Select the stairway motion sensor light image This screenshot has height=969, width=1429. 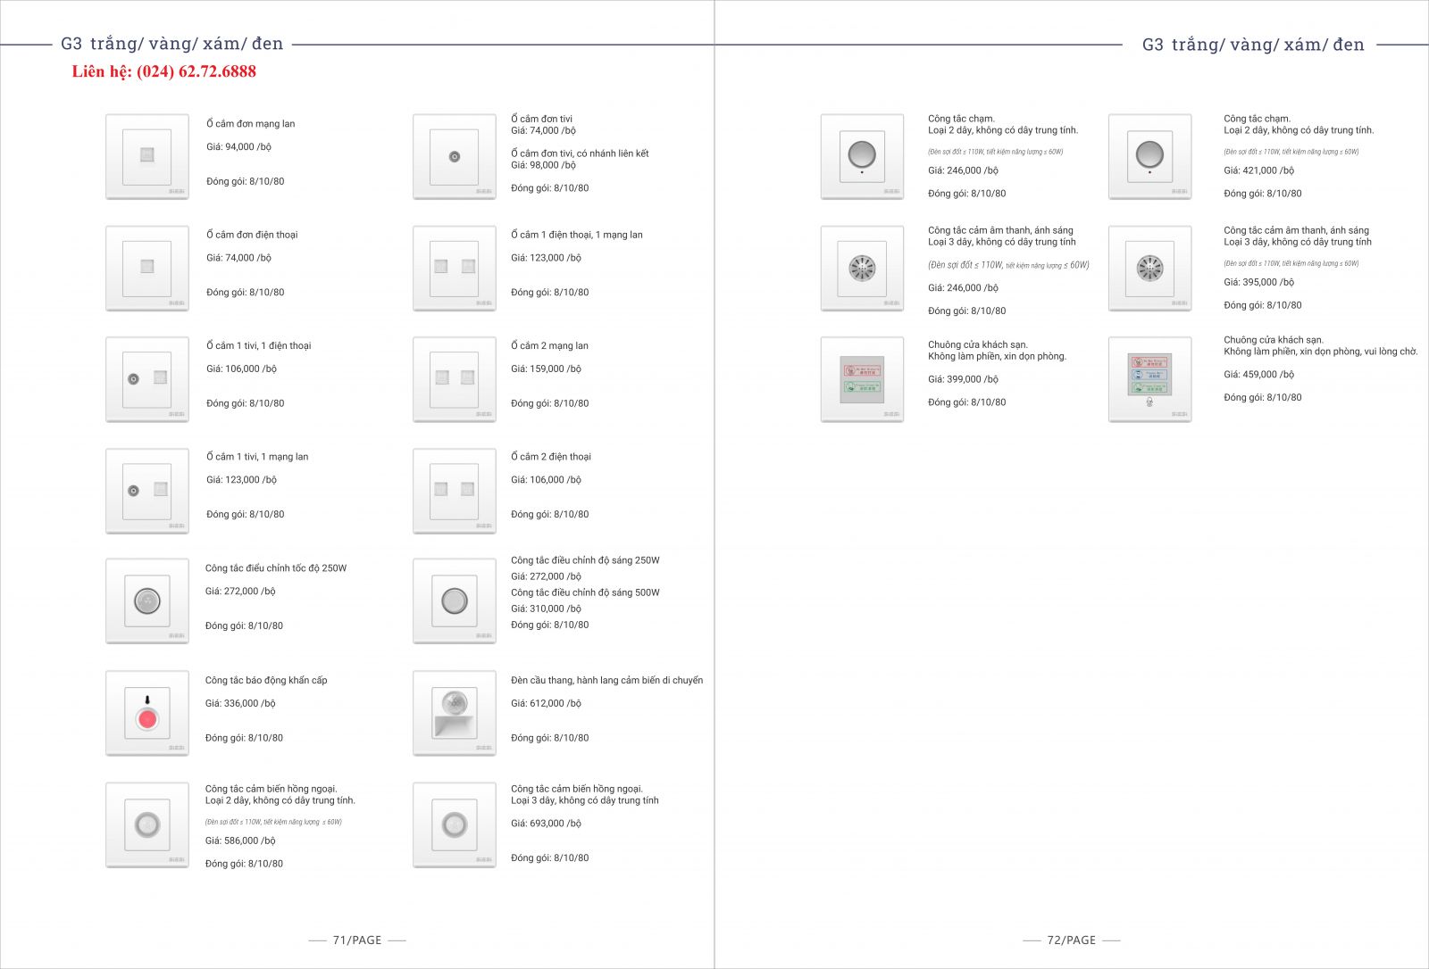point(454,713)
